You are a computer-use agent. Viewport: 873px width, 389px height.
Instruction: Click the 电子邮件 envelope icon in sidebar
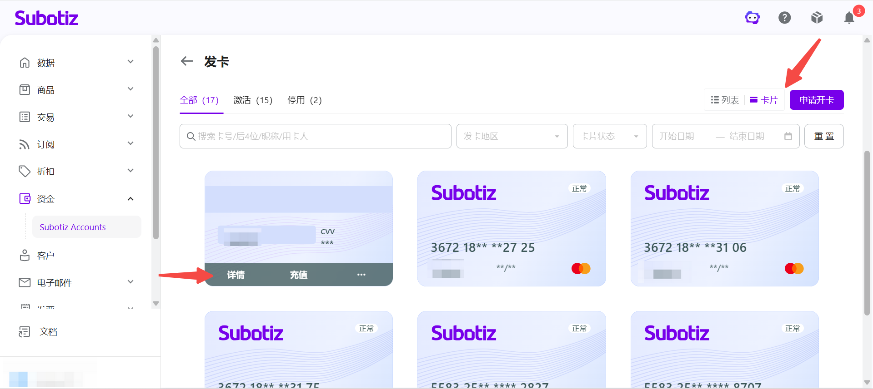point(25,283)
